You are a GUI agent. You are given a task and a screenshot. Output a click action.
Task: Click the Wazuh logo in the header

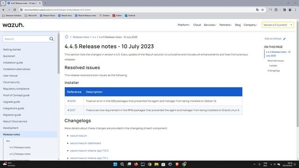[x=13, y=25]
